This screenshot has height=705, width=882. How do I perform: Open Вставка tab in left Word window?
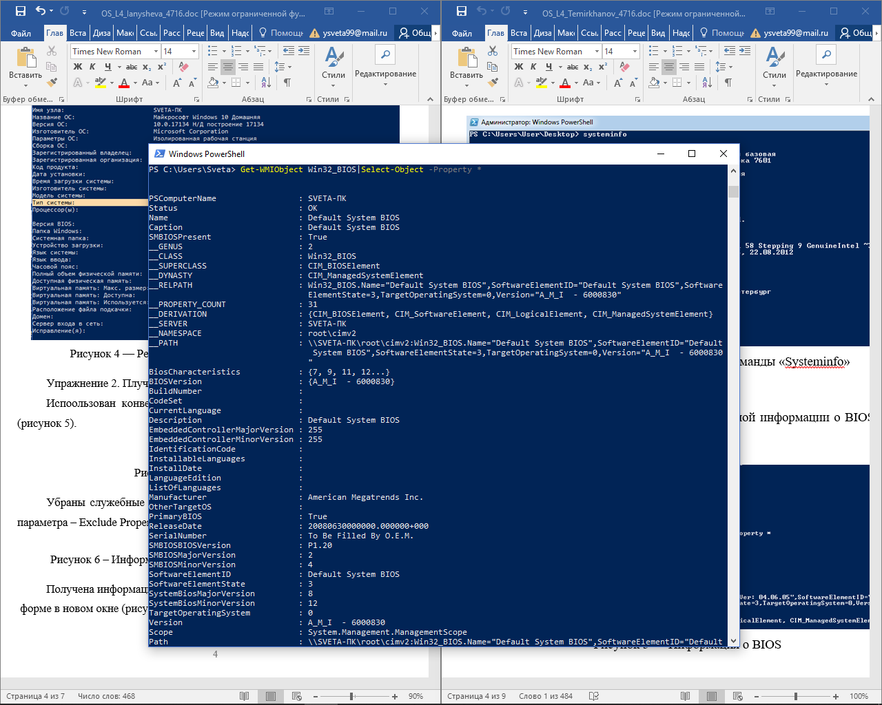click(x=78, y=32)
